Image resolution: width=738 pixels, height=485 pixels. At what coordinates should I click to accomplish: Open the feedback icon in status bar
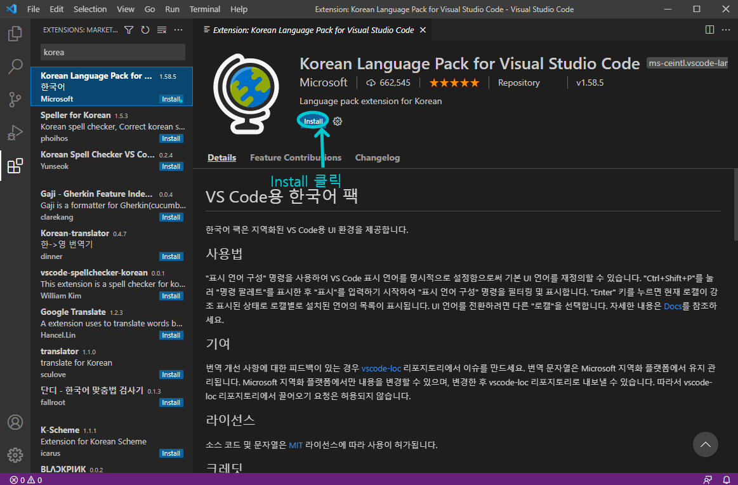tap(708, 480)
